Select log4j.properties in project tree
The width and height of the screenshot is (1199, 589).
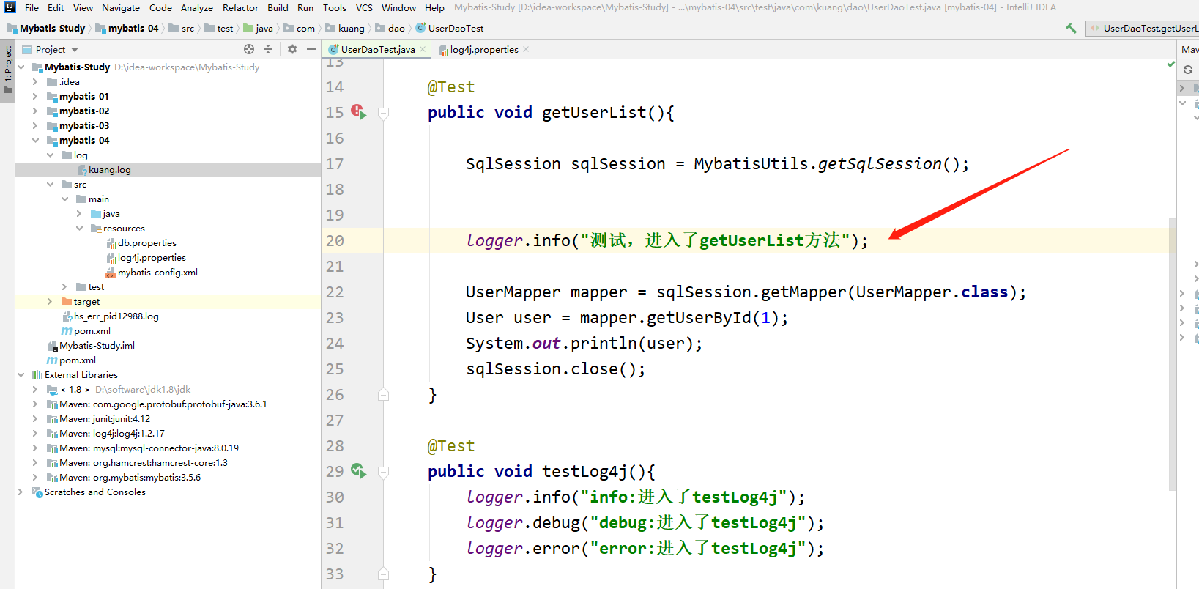pos(152,257)
